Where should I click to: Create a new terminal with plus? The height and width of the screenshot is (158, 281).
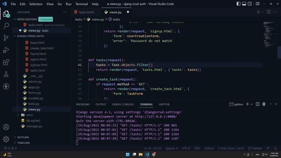(x=247, y=104)
